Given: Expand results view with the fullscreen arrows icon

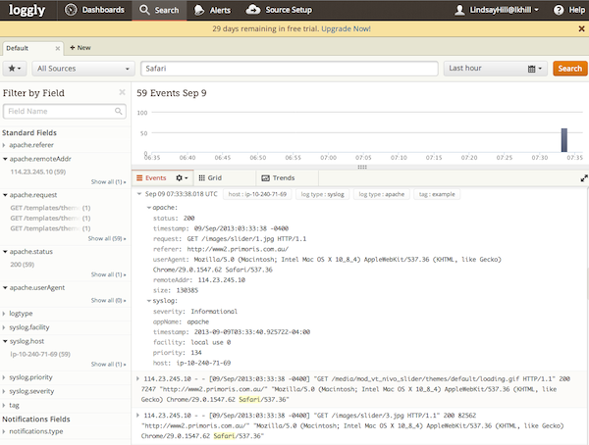Looking at the screenshot, I should pos(584,178).
